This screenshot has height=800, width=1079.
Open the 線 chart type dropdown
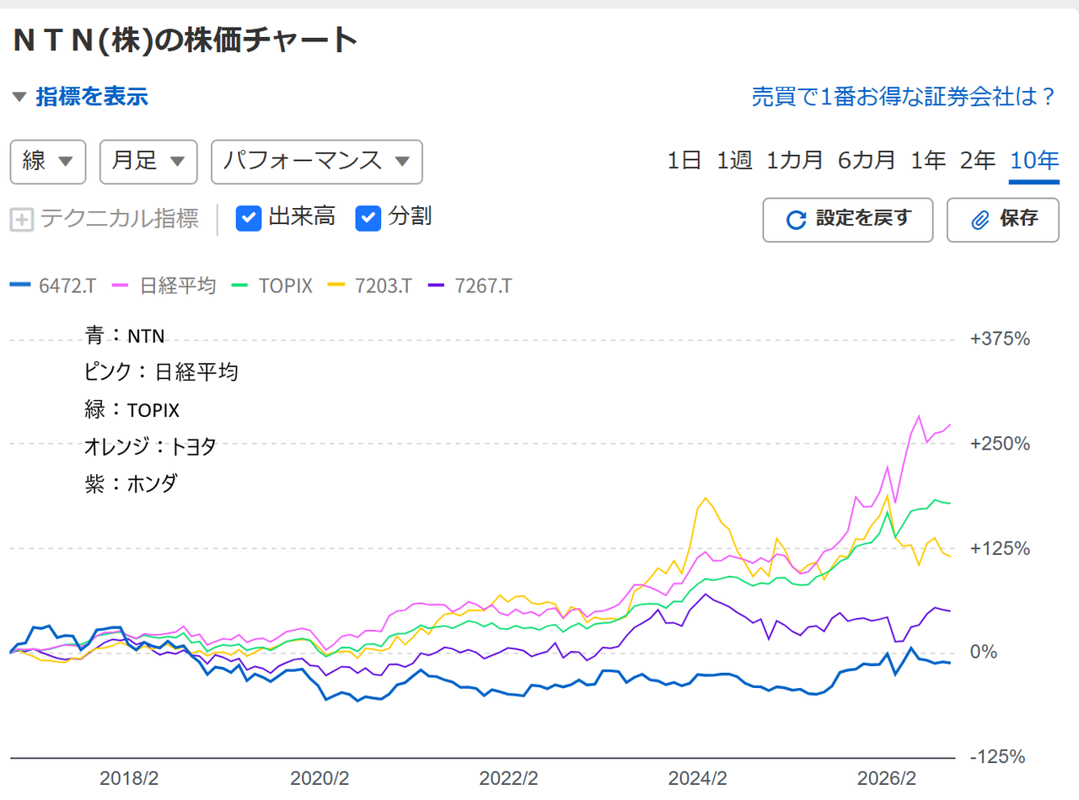point(48,162)
